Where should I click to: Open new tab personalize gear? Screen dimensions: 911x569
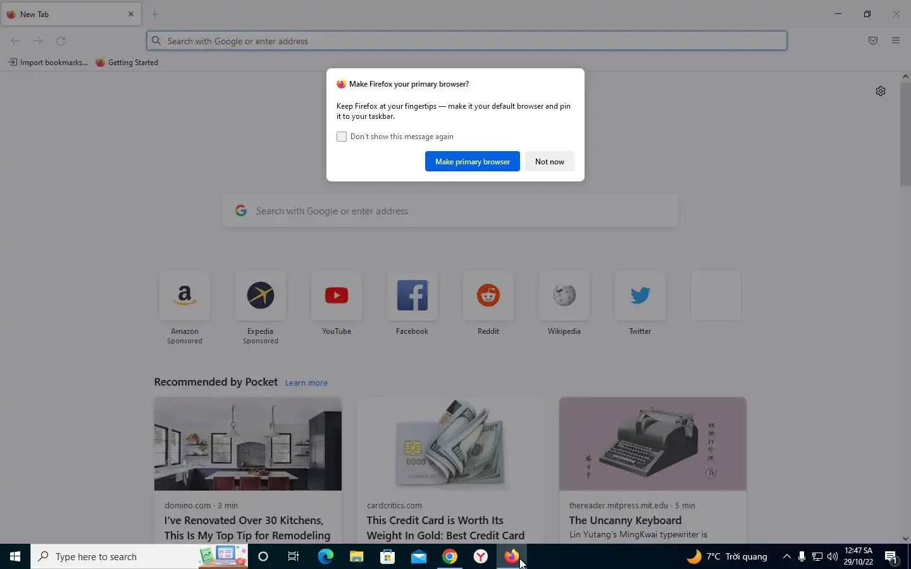click(881, 91)
